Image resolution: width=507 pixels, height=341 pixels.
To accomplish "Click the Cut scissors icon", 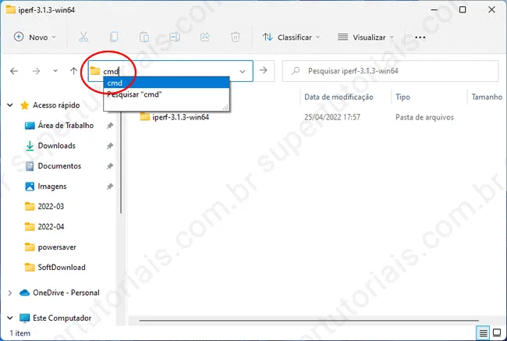I will pos(84,37).
